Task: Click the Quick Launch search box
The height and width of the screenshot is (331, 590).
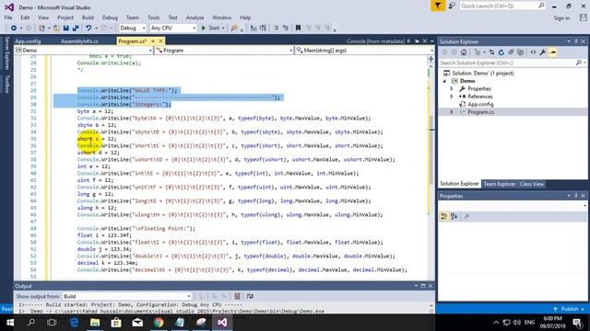Action: coord(501,6)
